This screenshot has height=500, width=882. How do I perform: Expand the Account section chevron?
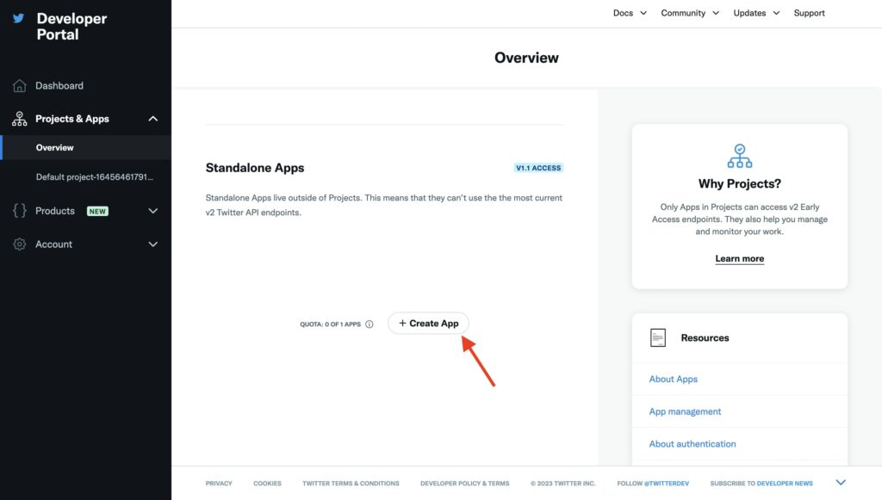pyautogui.click(x=153, y=244)
